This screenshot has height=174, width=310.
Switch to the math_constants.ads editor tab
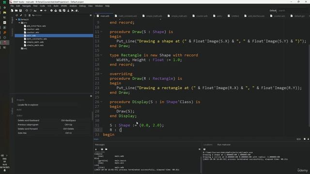[126, 16]
